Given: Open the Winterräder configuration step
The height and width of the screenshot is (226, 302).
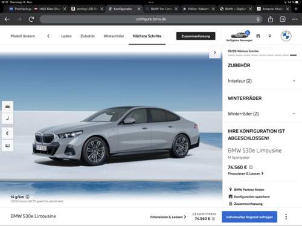Looking at the screenshot, I should 114,36.
